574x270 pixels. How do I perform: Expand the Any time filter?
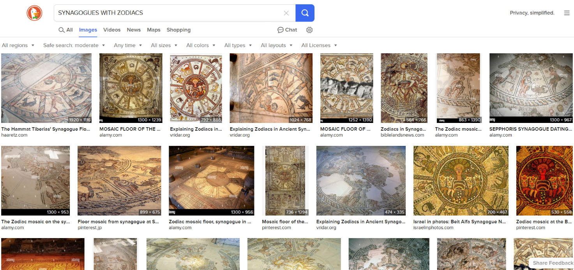128,46
